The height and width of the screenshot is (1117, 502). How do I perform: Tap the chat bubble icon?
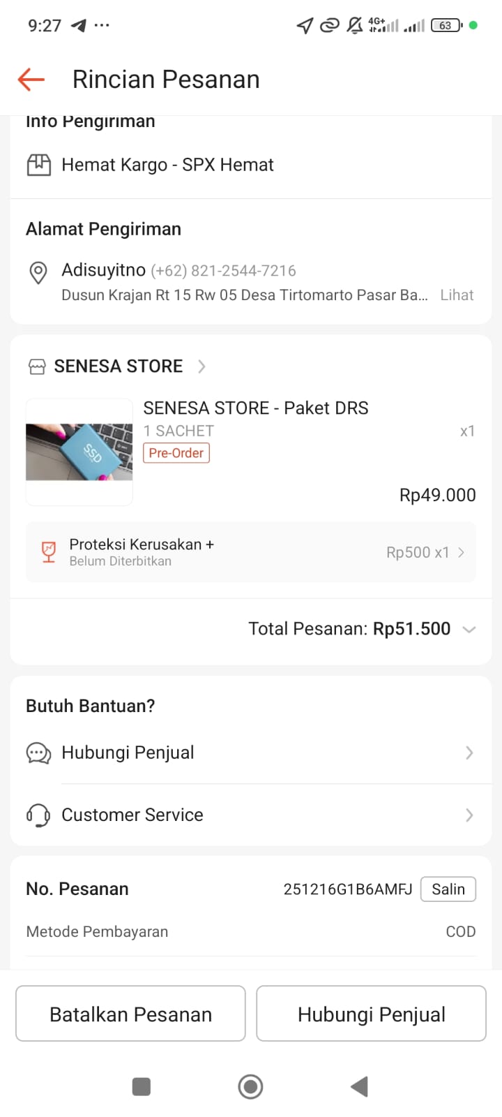(38, 753)
